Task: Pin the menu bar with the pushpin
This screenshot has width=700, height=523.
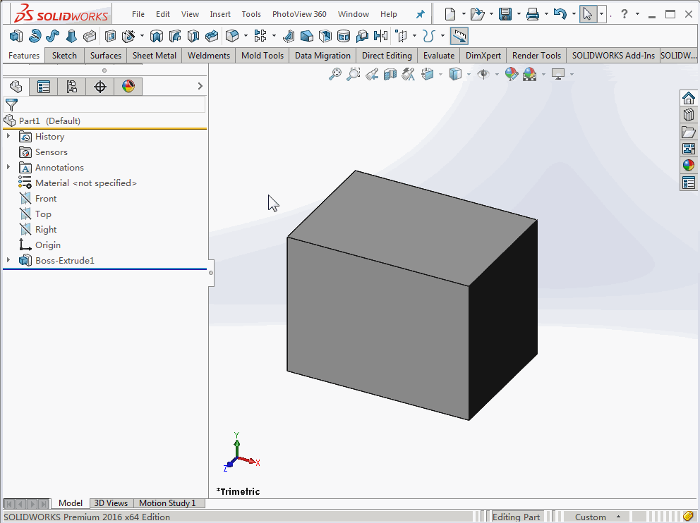Action: point(420,14)
